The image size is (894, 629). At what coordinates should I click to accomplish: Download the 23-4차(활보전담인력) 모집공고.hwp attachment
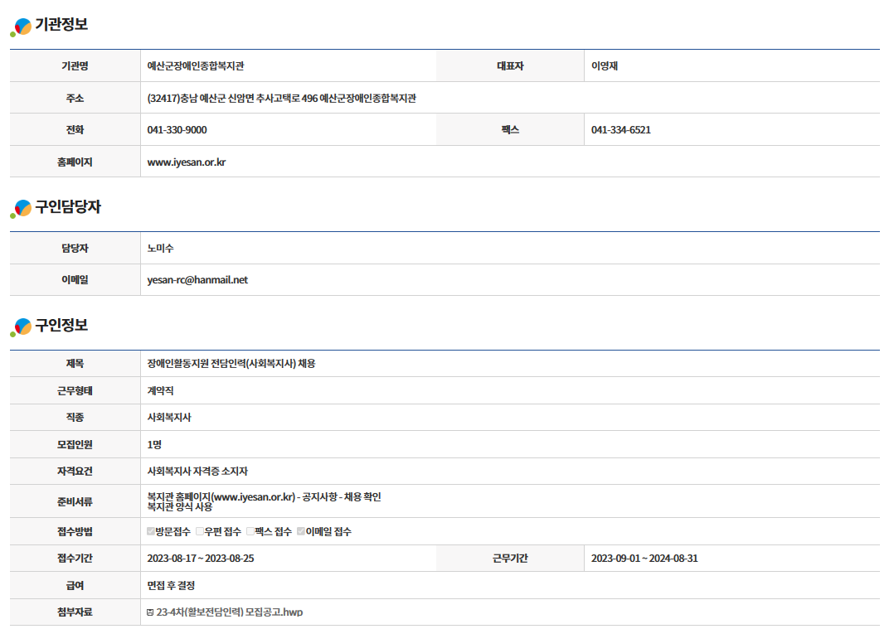[230, 612]
